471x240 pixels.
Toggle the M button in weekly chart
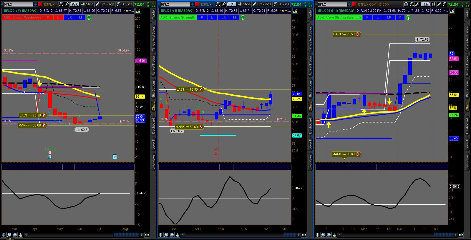pos(80,17)
